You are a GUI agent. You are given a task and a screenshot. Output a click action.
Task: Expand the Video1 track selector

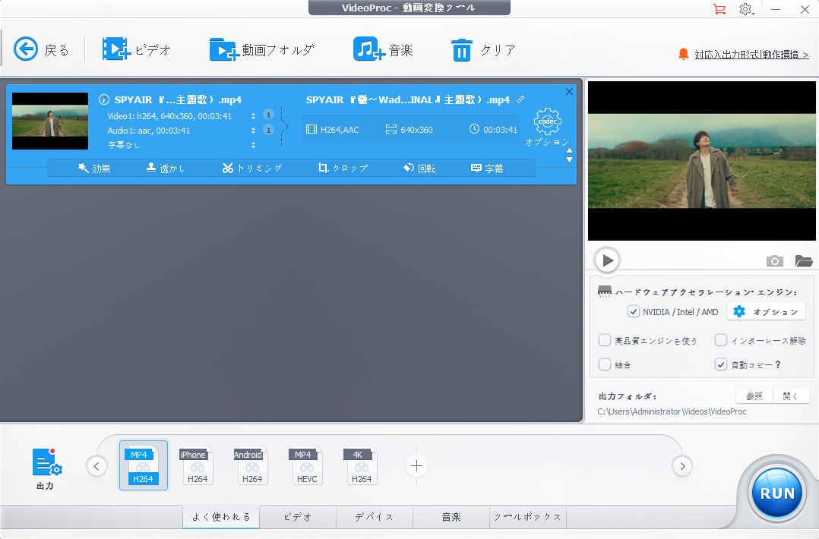(253, 116)
